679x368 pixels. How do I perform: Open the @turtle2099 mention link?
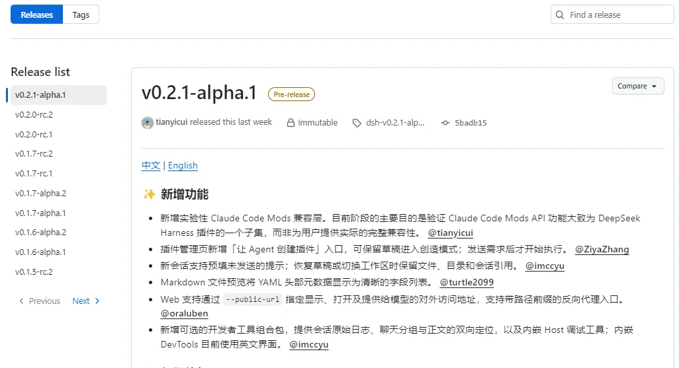click(x=467, y=282)
